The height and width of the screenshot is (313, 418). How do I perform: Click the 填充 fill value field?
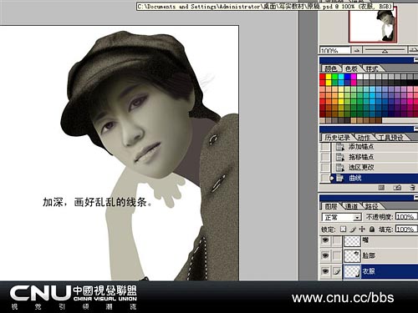coord(406,230)
